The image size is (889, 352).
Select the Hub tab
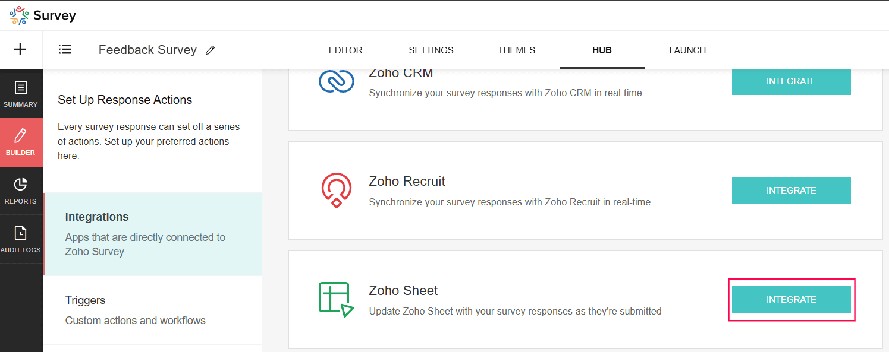point(602,50)
